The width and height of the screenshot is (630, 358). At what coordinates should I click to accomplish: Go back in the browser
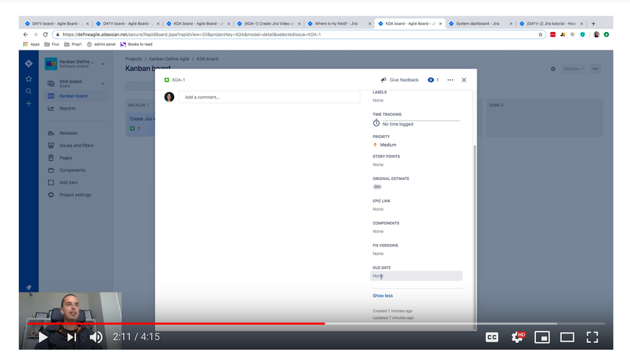click(26, 35)
